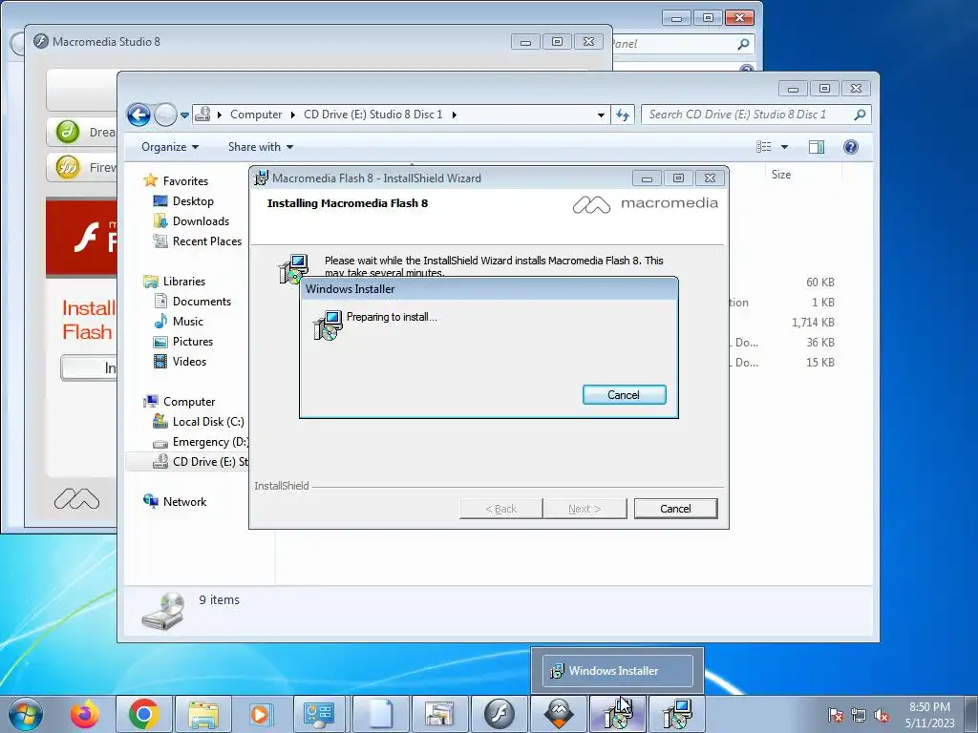Viewport: 978px width, 733px height.
Task: Switch to Control Panel taskbar icon
Action: (319, 714)
